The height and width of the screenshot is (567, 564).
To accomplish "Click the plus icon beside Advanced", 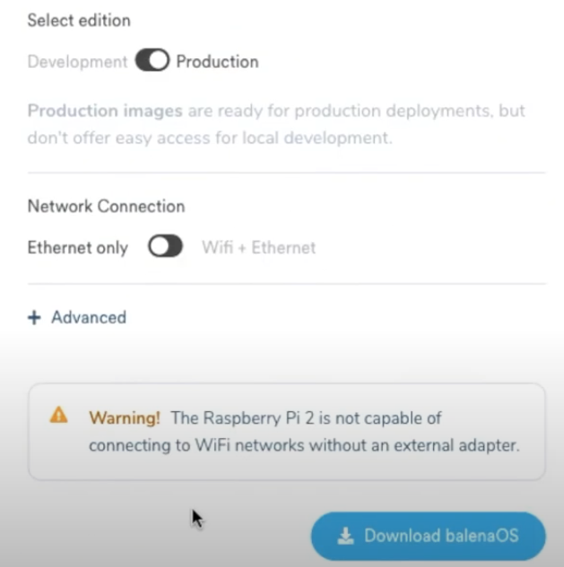I will click(x=34, y=317).
